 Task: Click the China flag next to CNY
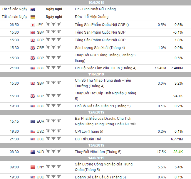(x=32, y=167)
